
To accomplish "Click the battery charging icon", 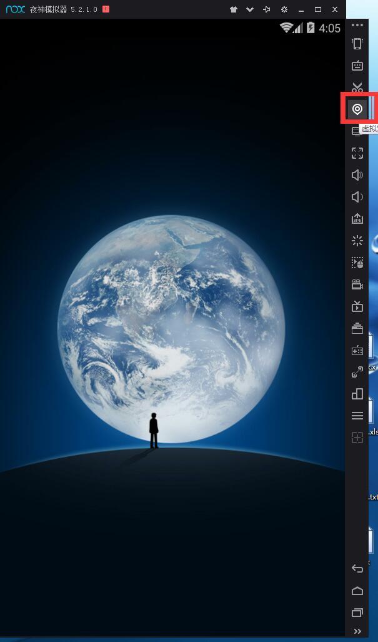I will click(311, 28).
